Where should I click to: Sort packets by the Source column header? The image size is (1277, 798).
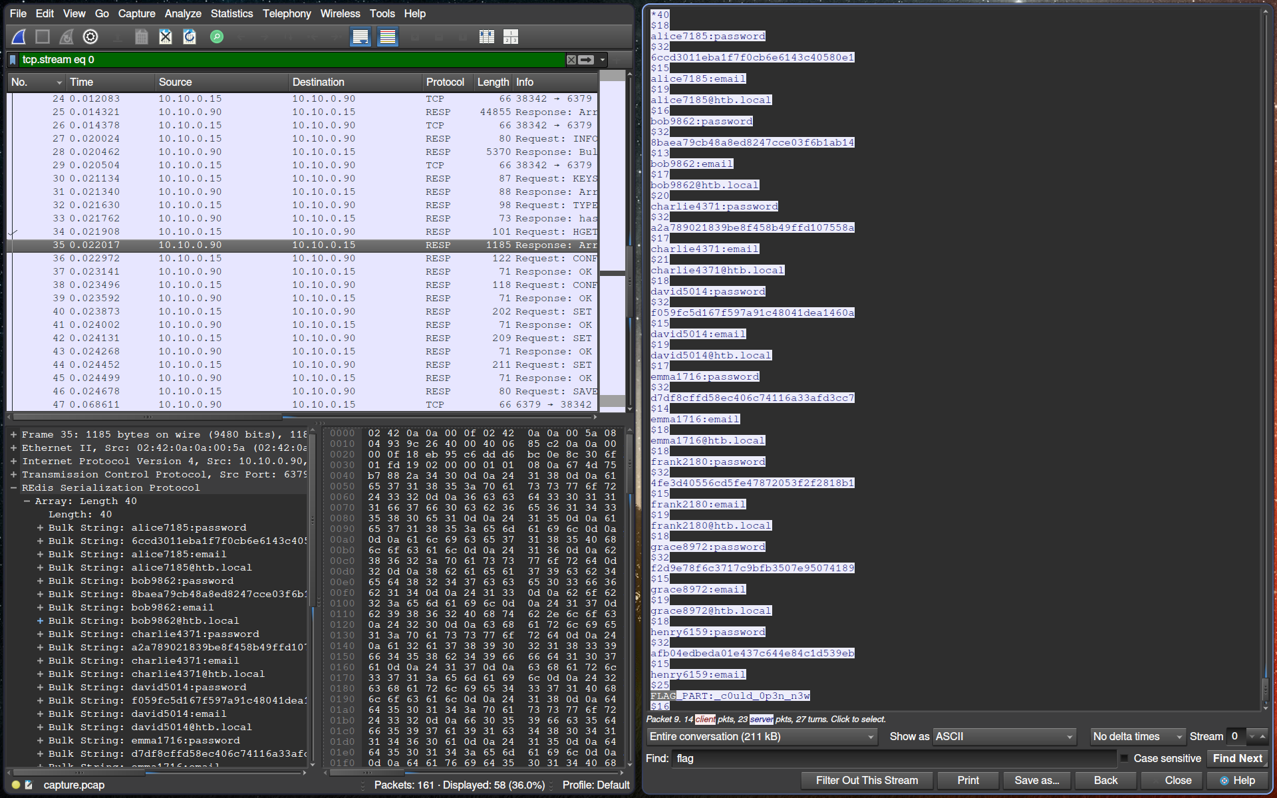(221, 82)
